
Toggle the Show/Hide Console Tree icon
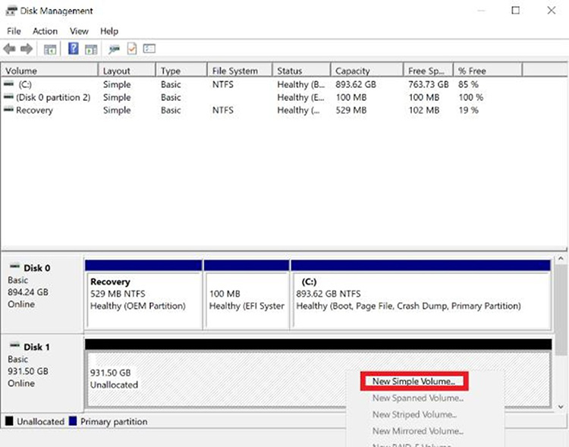(50, 49)
